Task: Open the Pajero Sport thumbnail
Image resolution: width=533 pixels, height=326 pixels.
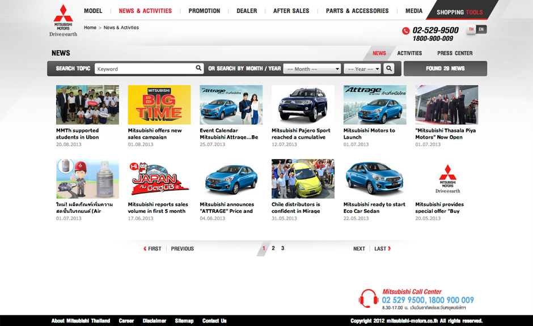Action: point(303,105)
